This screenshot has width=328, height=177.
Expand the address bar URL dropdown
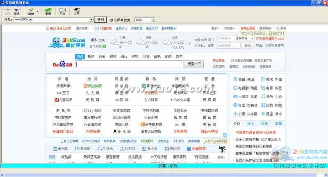91,20
